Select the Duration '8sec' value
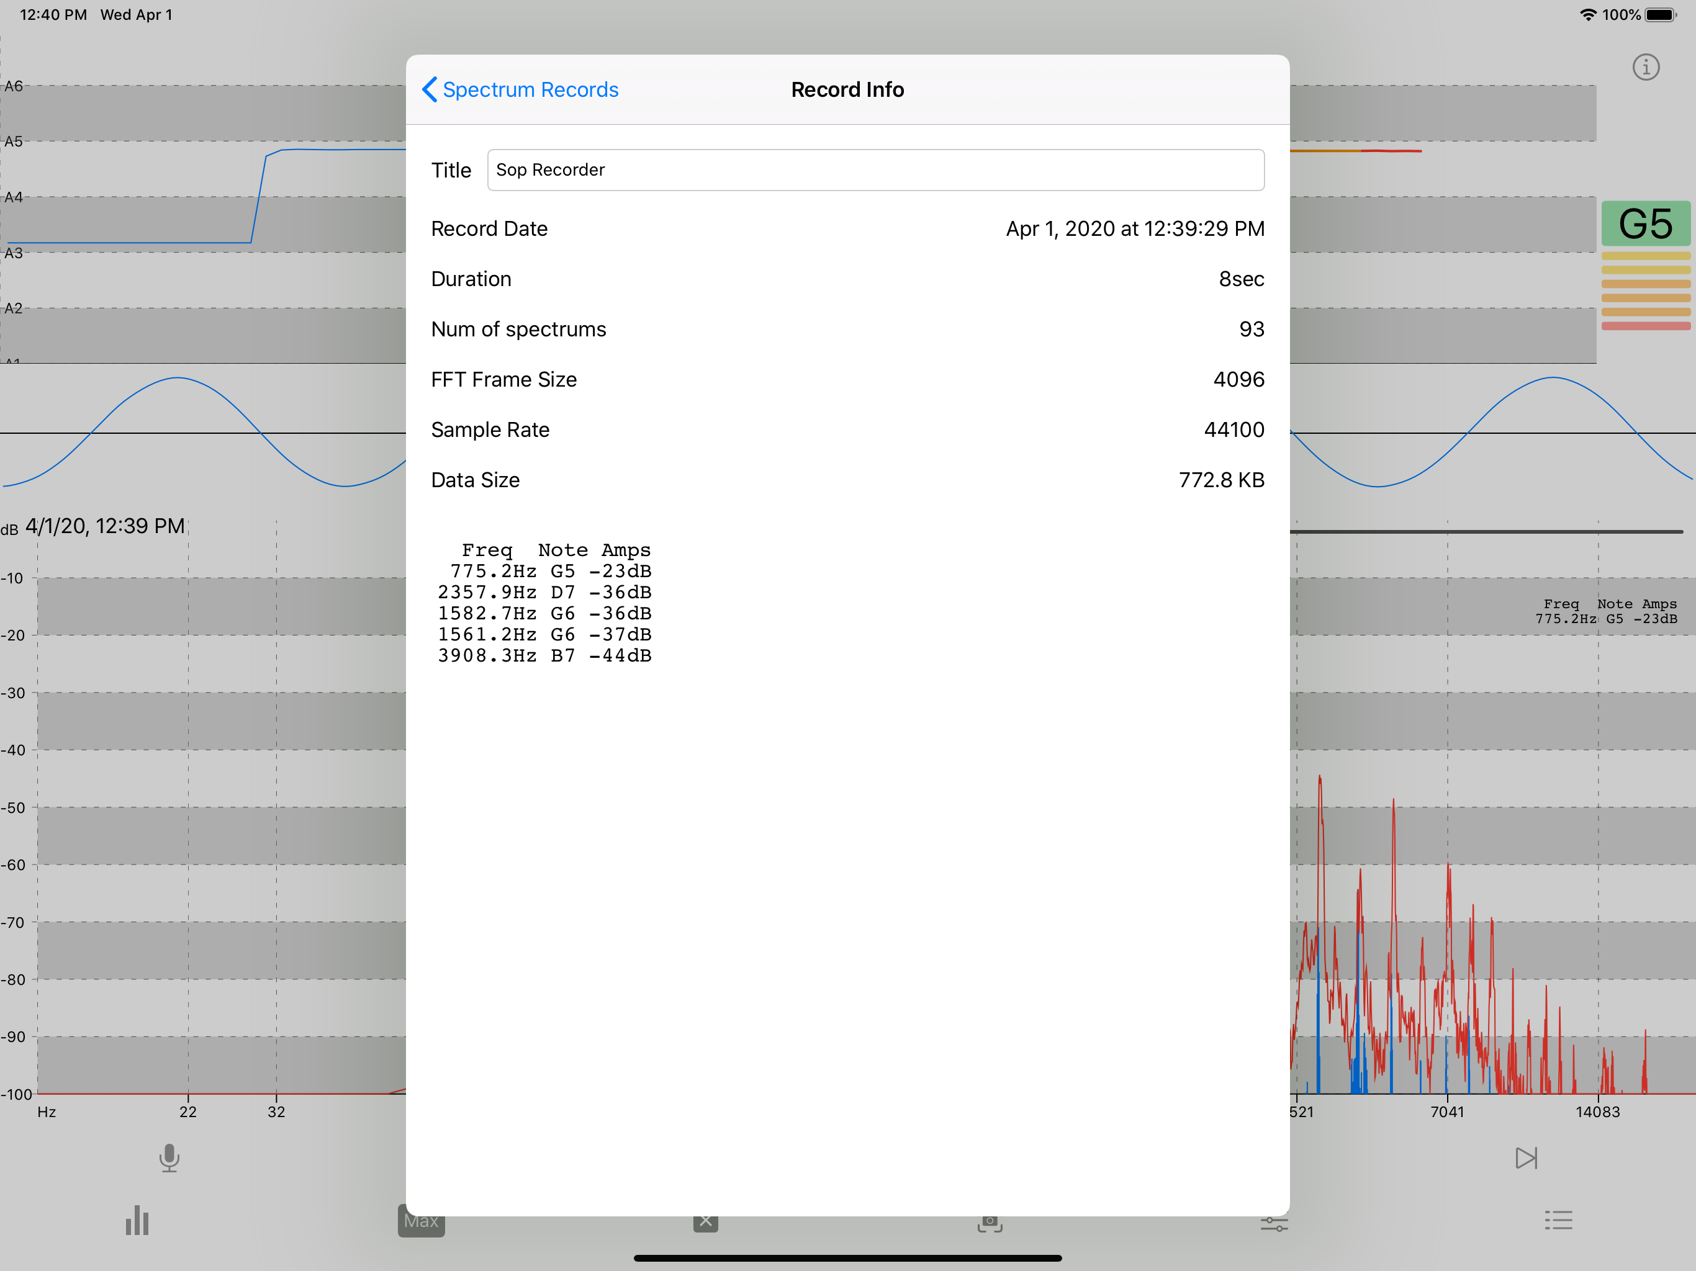The image size is (1696, 1271). (x=1242, y=279)
